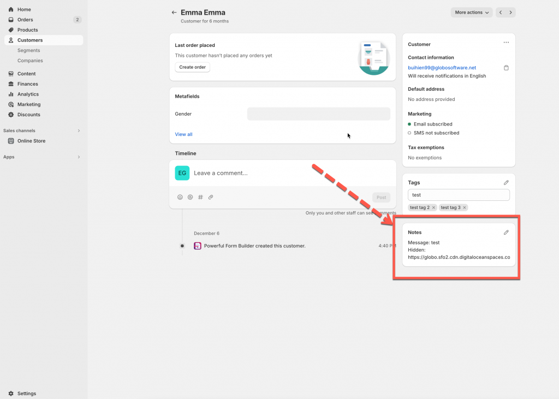559x399 pixels.
Task: Click the mention @ icon in comment box
Action: click(x=190, y=197)
